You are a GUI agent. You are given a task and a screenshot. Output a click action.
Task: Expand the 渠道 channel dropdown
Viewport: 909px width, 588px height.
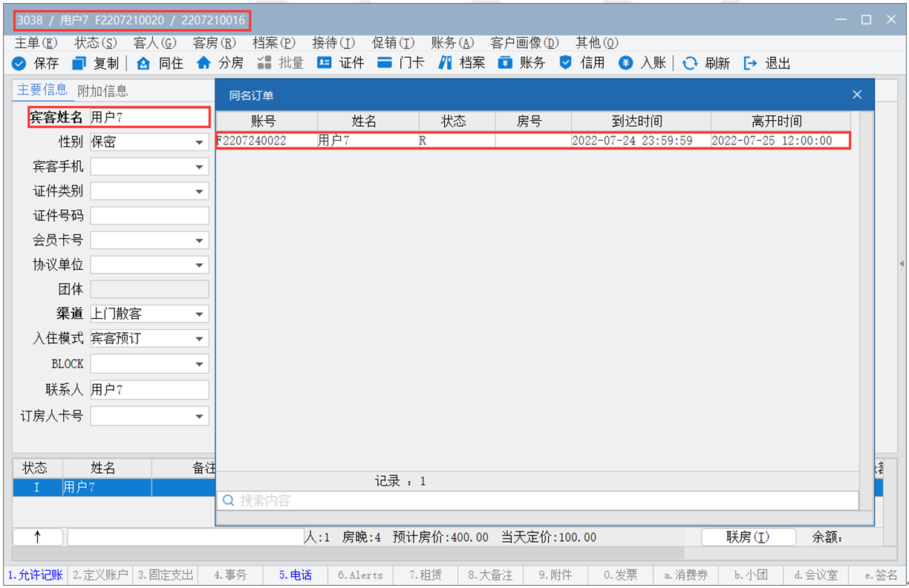pos(199,314)
